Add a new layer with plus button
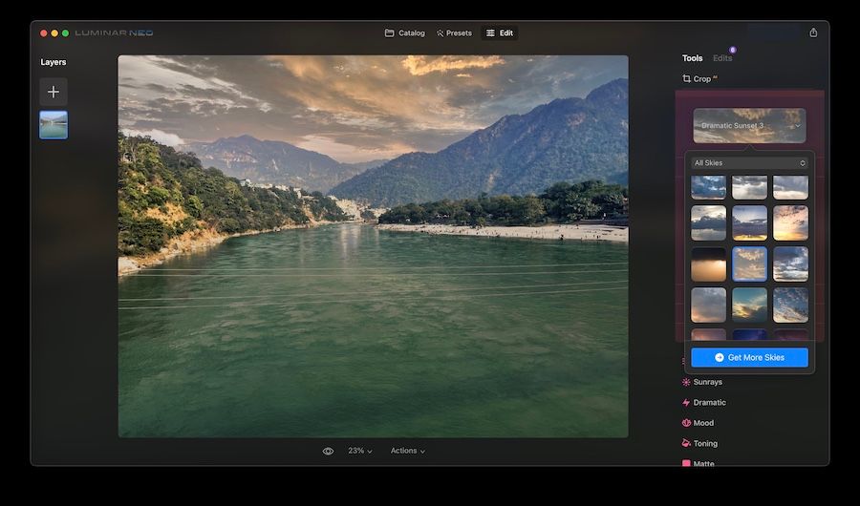 [54, 92]
